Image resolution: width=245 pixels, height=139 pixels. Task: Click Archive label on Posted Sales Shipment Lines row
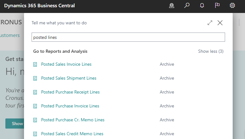pyautogui.click(x=167, y=78)
